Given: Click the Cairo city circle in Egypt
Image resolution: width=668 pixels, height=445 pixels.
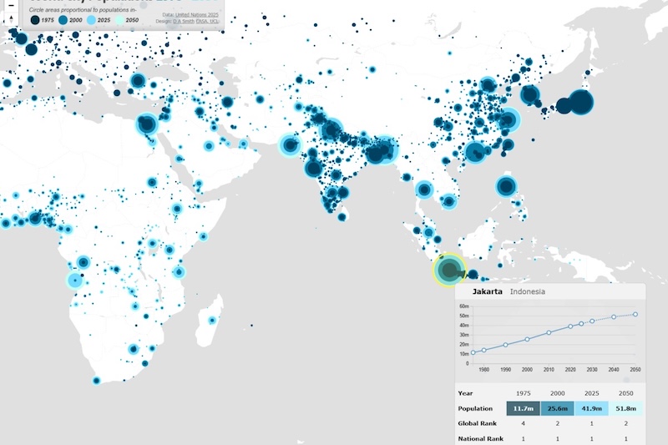Looking at the screenshot, I should click(x=147, y=125).
